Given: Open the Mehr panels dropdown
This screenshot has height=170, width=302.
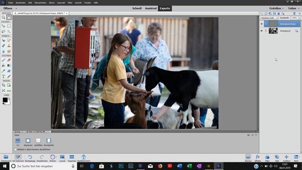Looking at the screenshot, I should (x=296, y=158).
